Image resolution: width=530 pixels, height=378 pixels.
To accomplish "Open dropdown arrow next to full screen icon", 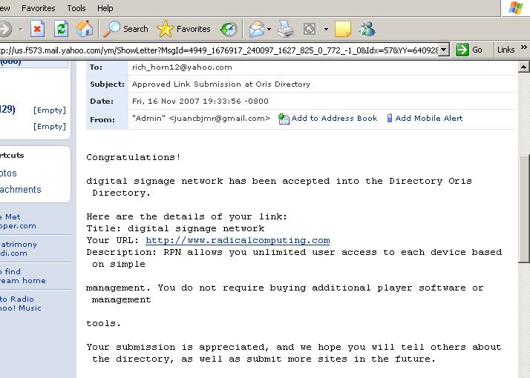I will point(326,30).
